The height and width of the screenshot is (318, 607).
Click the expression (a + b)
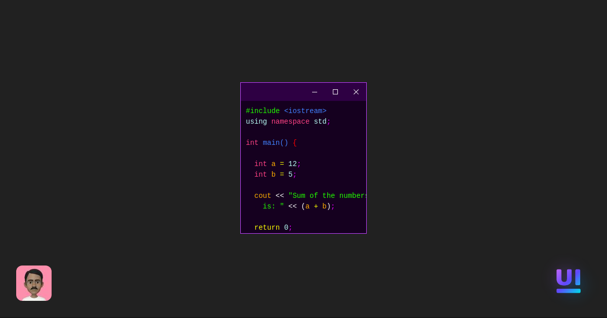(316, 206)
